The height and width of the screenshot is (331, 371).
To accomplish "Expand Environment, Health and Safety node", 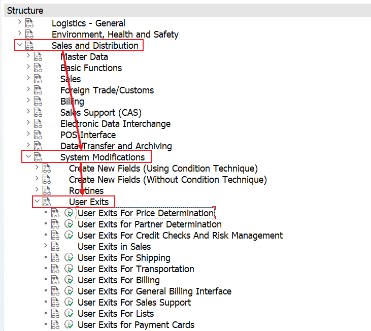I will 20,34.
